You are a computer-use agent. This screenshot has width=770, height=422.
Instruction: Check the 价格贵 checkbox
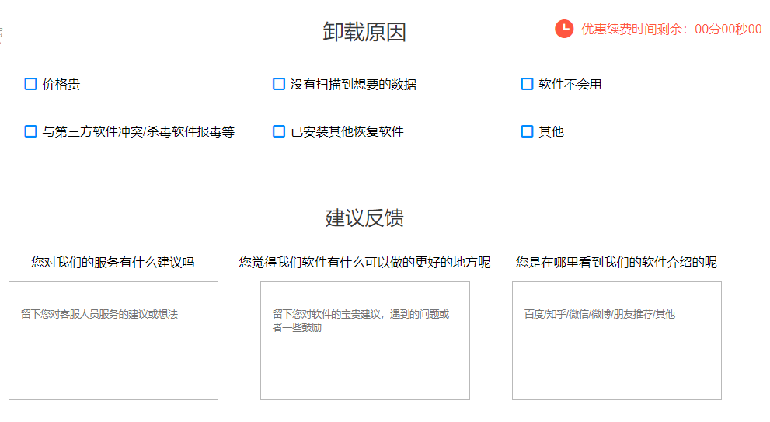tap(30, 84)
